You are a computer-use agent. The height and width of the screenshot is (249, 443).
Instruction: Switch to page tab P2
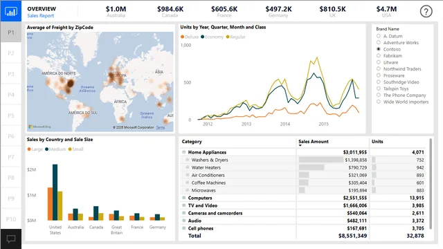(11, 53)
